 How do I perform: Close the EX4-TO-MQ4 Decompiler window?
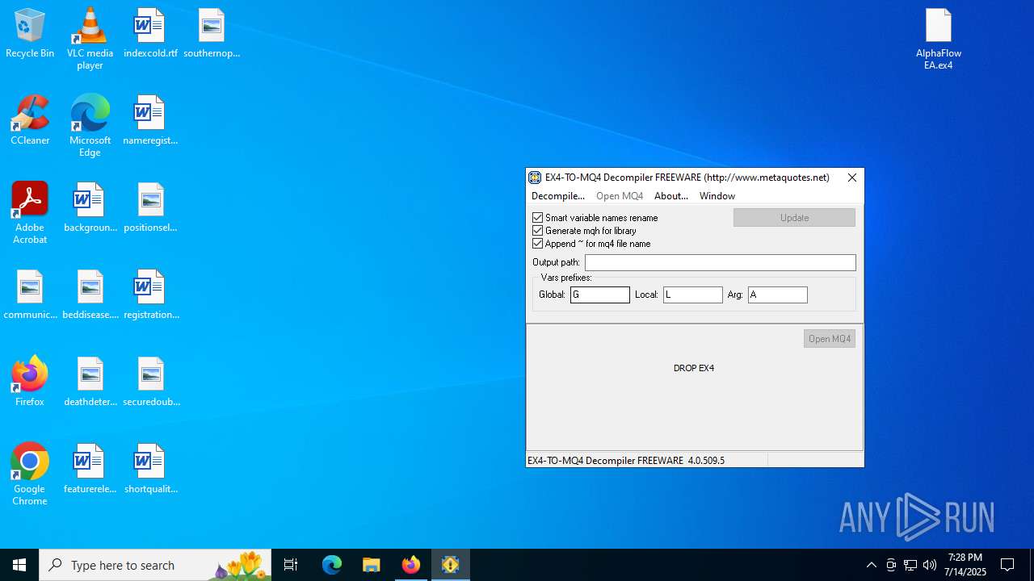click(851, 178)
